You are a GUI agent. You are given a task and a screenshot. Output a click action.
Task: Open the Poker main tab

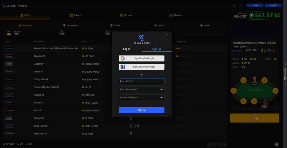pos(25,15)
